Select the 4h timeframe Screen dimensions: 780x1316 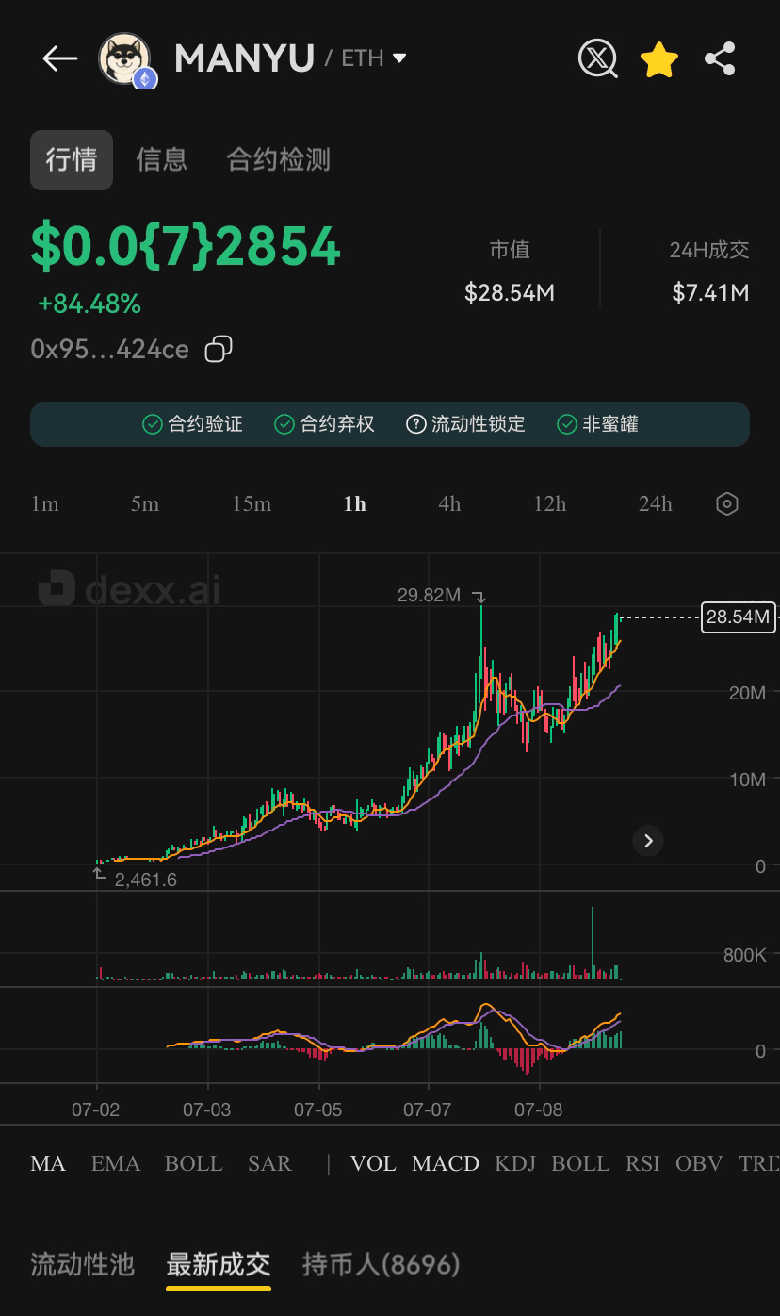pos(449,503)
